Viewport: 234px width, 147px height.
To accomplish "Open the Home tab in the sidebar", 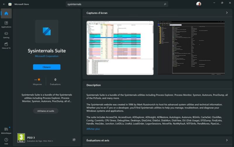I will 6,13.
